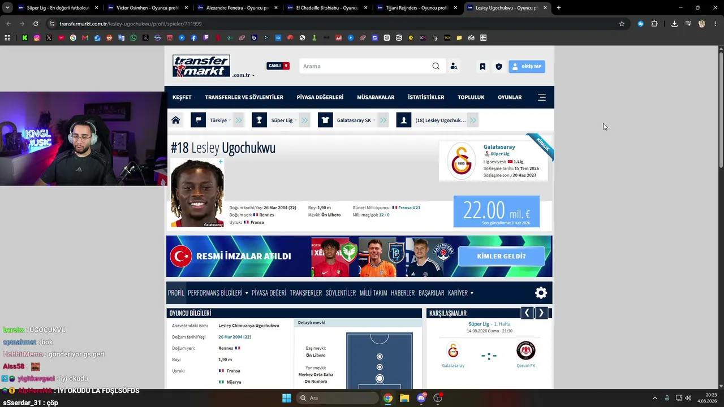This screenshot has width=724, height=407.
Task: Open the TOPLULUK menu
Action: [x=471, y=97]
